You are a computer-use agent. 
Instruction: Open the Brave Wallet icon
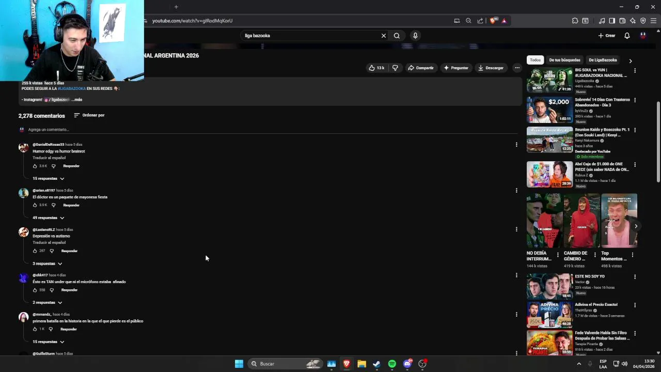point(622,21)
